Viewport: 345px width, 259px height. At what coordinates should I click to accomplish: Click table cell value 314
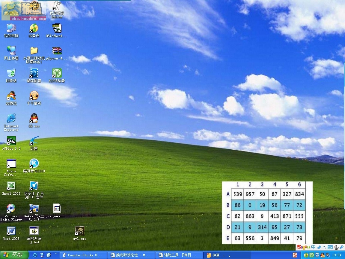coord(262,227)
